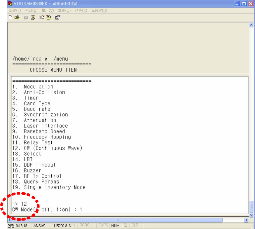Open the 도움말(H) menu
The height and width of the screenshot is (229, 255).
[x=99, y=11]
